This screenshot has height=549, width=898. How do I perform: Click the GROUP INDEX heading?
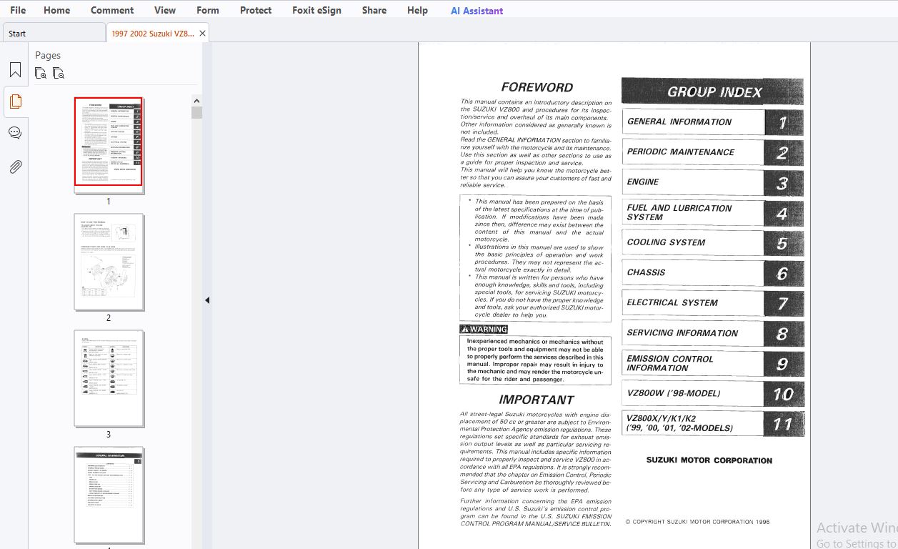[x=712, y=91]
